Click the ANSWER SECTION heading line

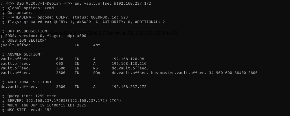pyautogui.click(x=21, y=54)
